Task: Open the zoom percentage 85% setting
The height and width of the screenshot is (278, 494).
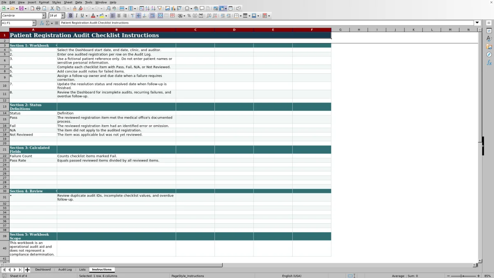Action: point(487,276)
